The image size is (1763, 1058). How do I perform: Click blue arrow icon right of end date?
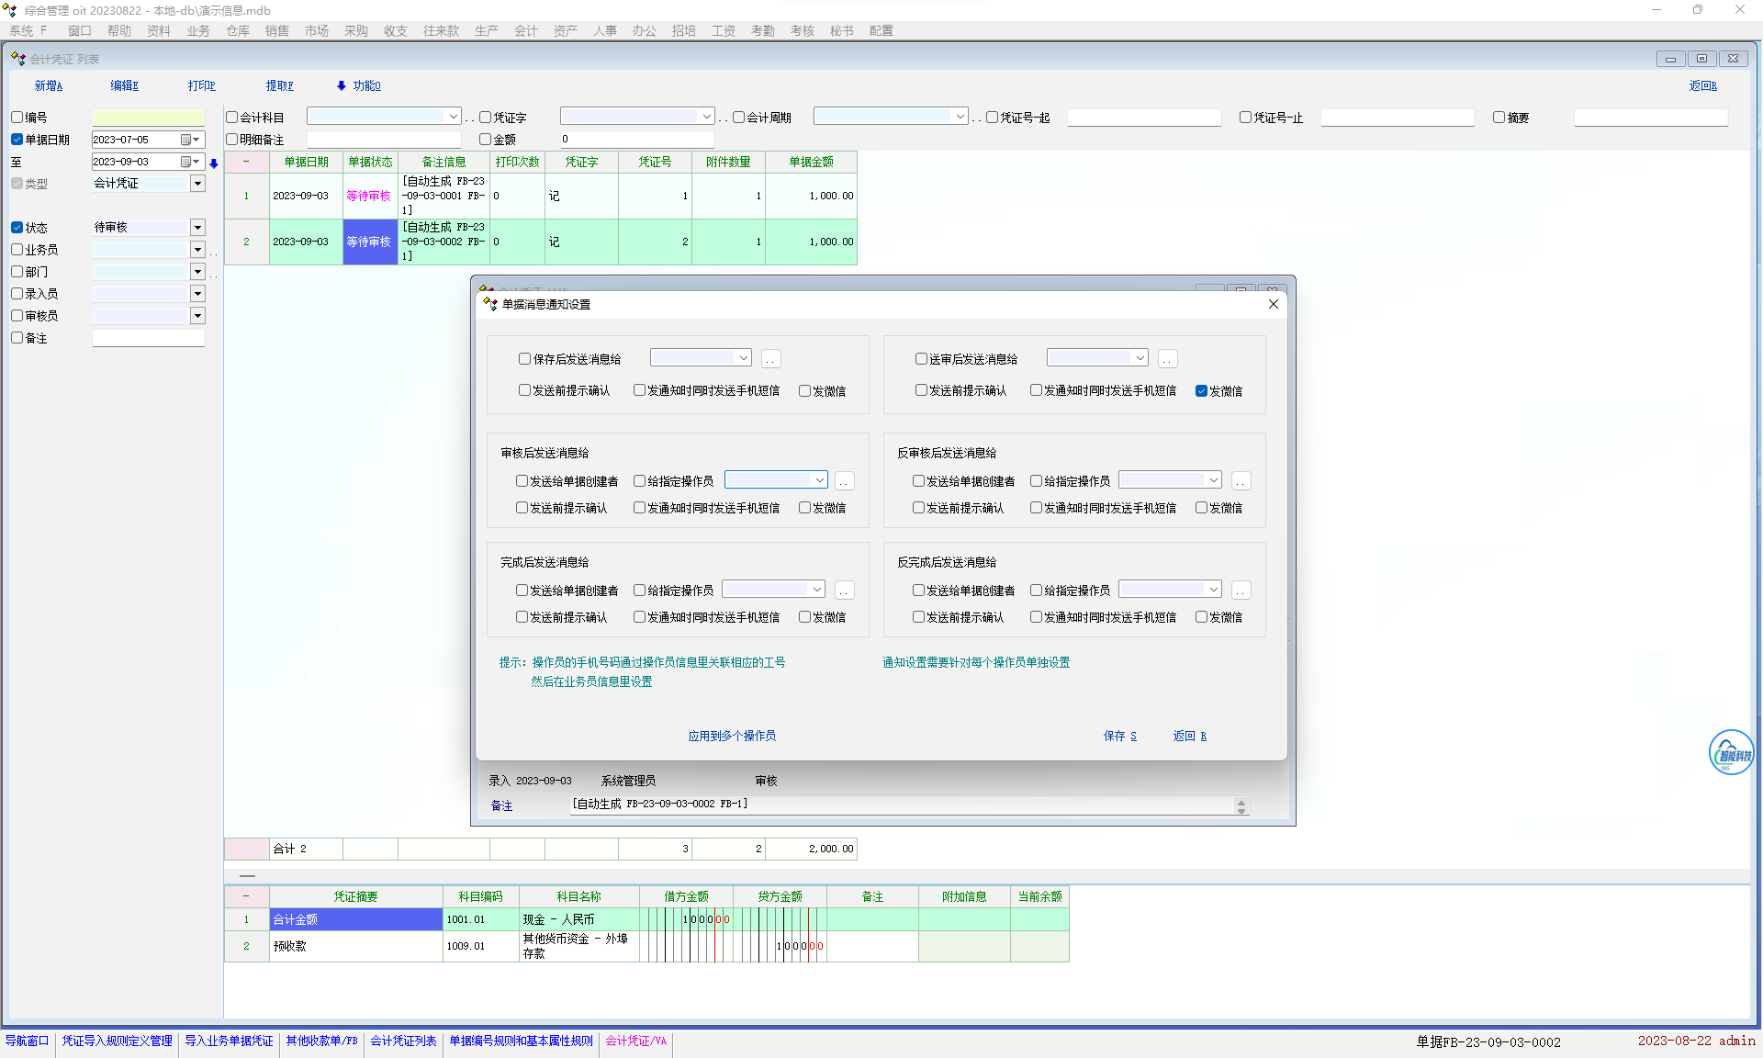coord(214,163)
